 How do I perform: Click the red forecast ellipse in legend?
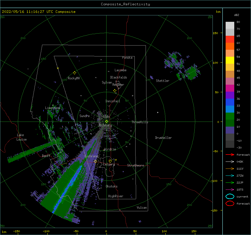click(x=230, y=203)
